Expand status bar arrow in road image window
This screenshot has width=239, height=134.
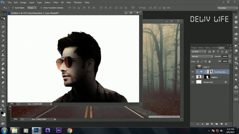point(55,119)
